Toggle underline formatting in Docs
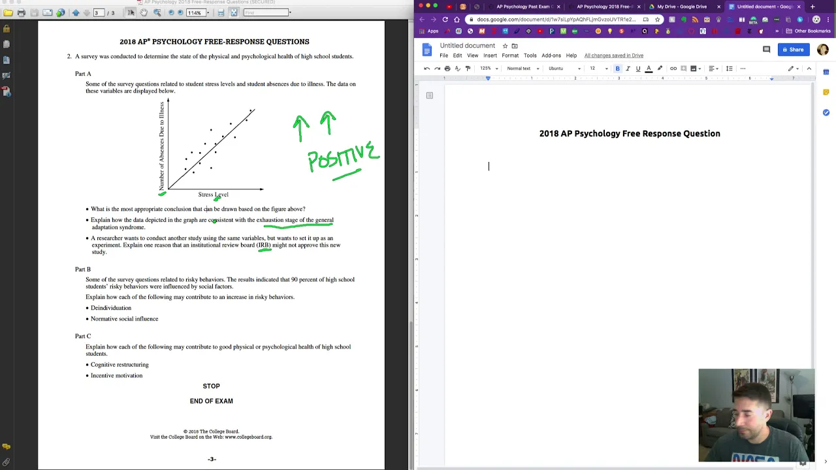Viewport: 836px width, 470px height. click(638, 69)
